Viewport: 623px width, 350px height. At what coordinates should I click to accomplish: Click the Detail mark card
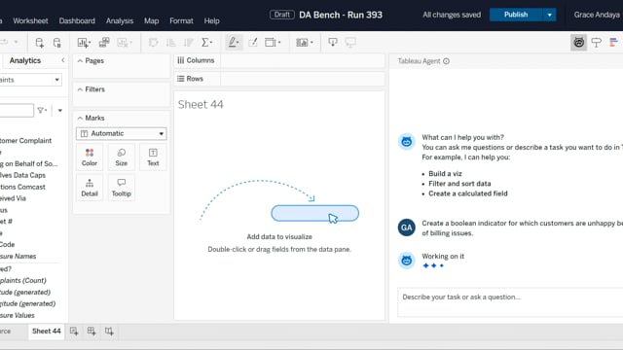90,188
